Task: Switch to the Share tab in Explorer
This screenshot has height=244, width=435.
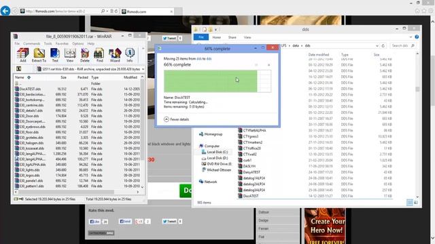Action: tap(232, 37)
